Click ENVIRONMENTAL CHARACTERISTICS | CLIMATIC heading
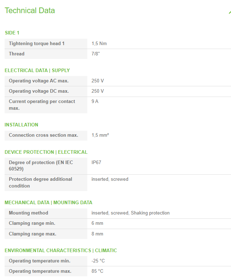231x277 pixels. pyautogui.click(x=61, y=251)
